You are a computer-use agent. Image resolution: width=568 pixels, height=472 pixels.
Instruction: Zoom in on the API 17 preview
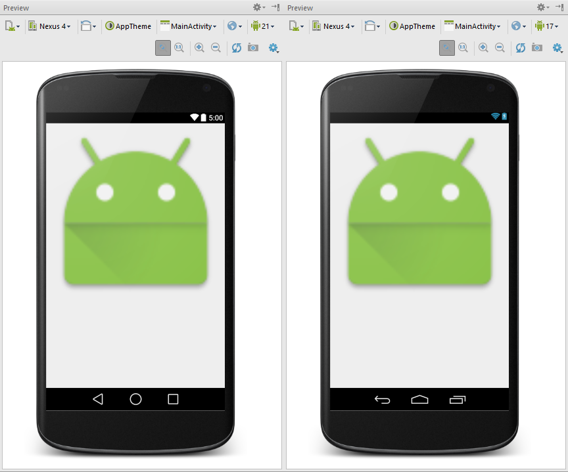click(483, 48)
